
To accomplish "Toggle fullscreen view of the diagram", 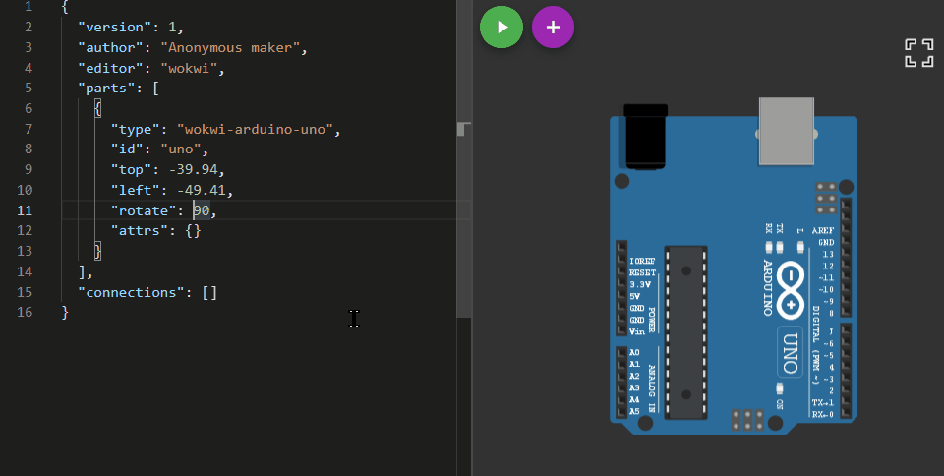I will click(x=918, y=53).
